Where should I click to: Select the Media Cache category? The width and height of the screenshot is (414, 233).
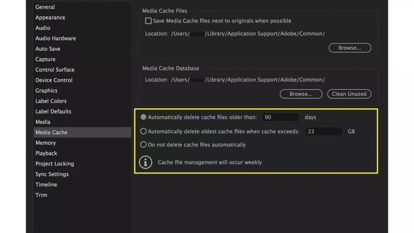[x=82, y=133]
